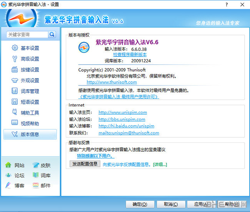The width and height of the screenshot is (250, 212).
Task: Click the small logo in 版本与授权 section
Action: pos(84,47)
